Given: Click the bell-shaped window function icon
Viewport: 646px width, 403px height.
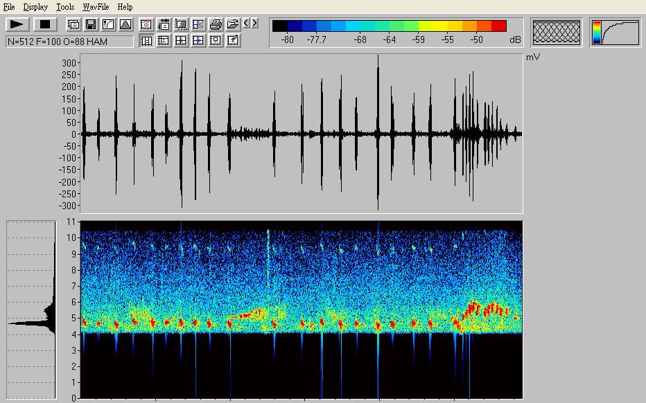Looking at the screenshot, I should [125, 24].
